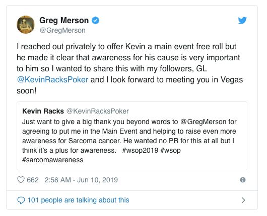
Task: Open the tweet info circle icon
Action: [x=243, y=180]
